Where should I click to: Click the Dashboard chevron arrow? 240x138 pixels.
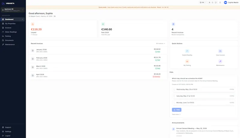click(x=22, y=19)
